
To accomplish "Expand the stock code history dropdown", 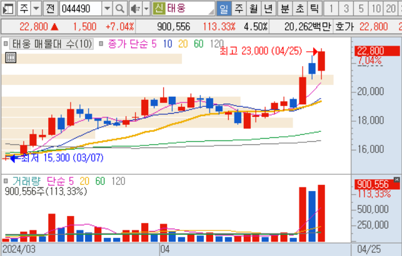I will click(107, 9).
